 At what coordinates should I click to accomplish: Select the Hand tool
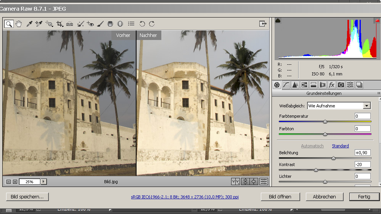pos(18,24)
